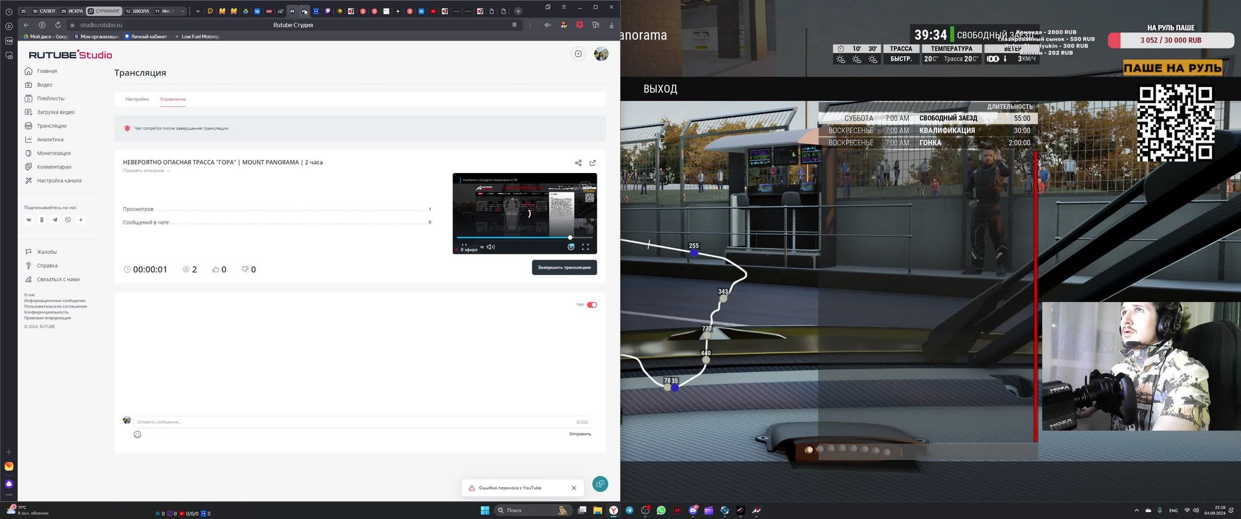This screenshot has height=519, width=1241.
Task: Open Справка in the sidebar
Action: click(41, 265)
